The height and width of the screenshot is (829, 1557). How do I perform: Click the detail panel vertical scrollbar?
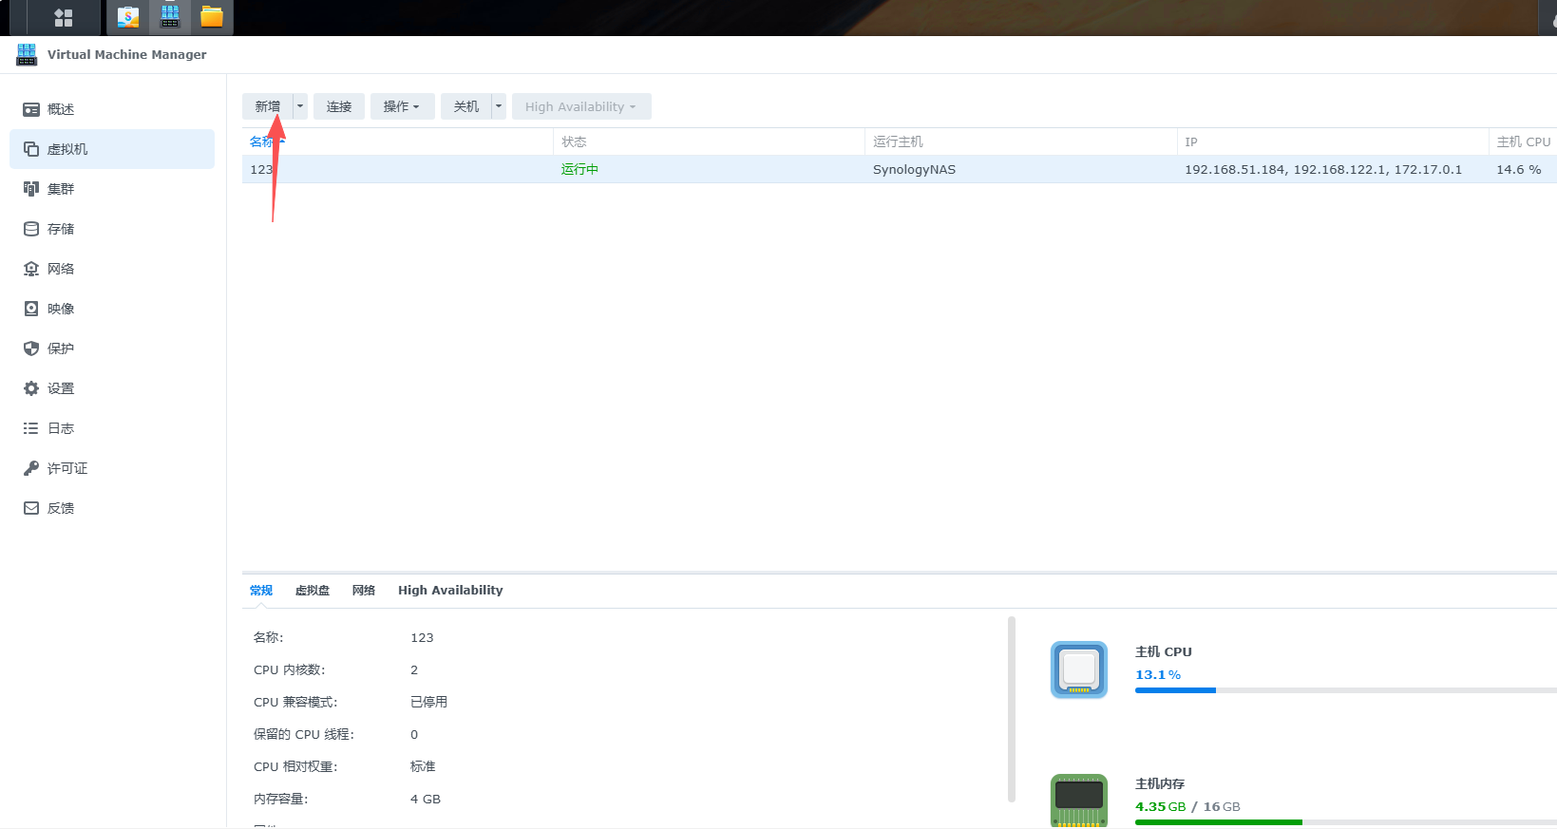1012,709
